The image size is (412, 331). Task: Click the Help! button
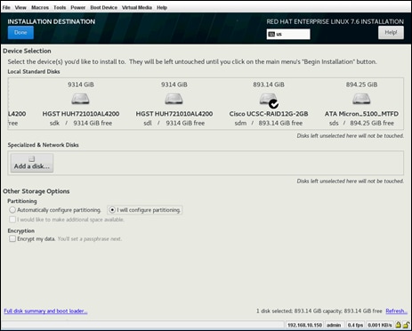[391, 33]
